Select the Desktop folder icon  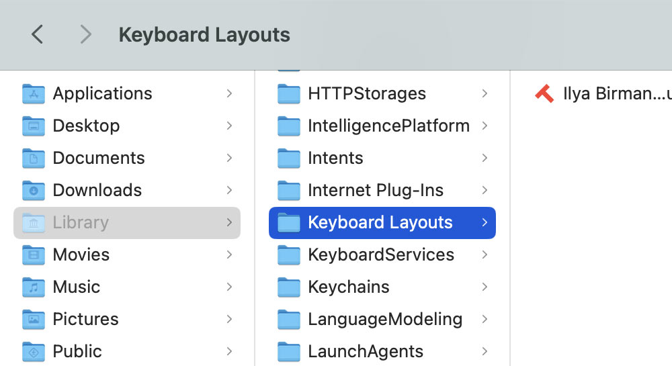[34, 126]
